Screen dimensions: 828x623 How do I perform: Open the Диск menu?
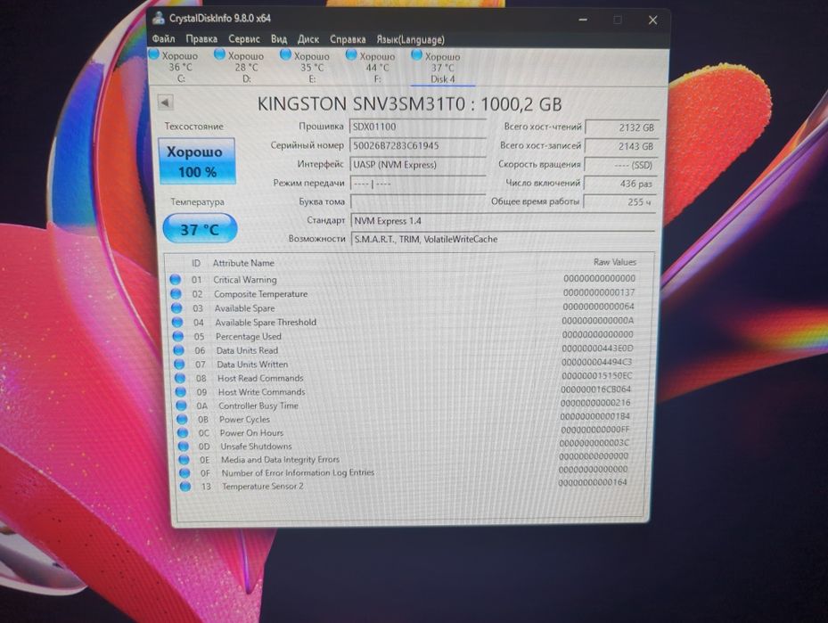coord(307,39)
